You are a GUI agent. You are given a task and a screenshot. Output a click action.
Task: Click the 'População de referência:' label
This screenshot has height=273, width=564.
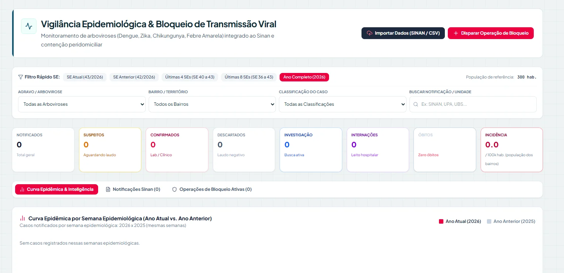[490, 77]
